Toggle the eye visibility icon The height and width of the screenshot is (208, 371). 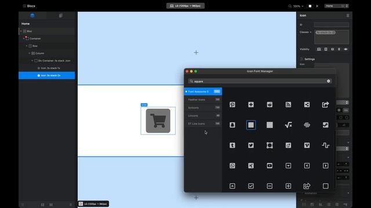[x=345, y=49]
